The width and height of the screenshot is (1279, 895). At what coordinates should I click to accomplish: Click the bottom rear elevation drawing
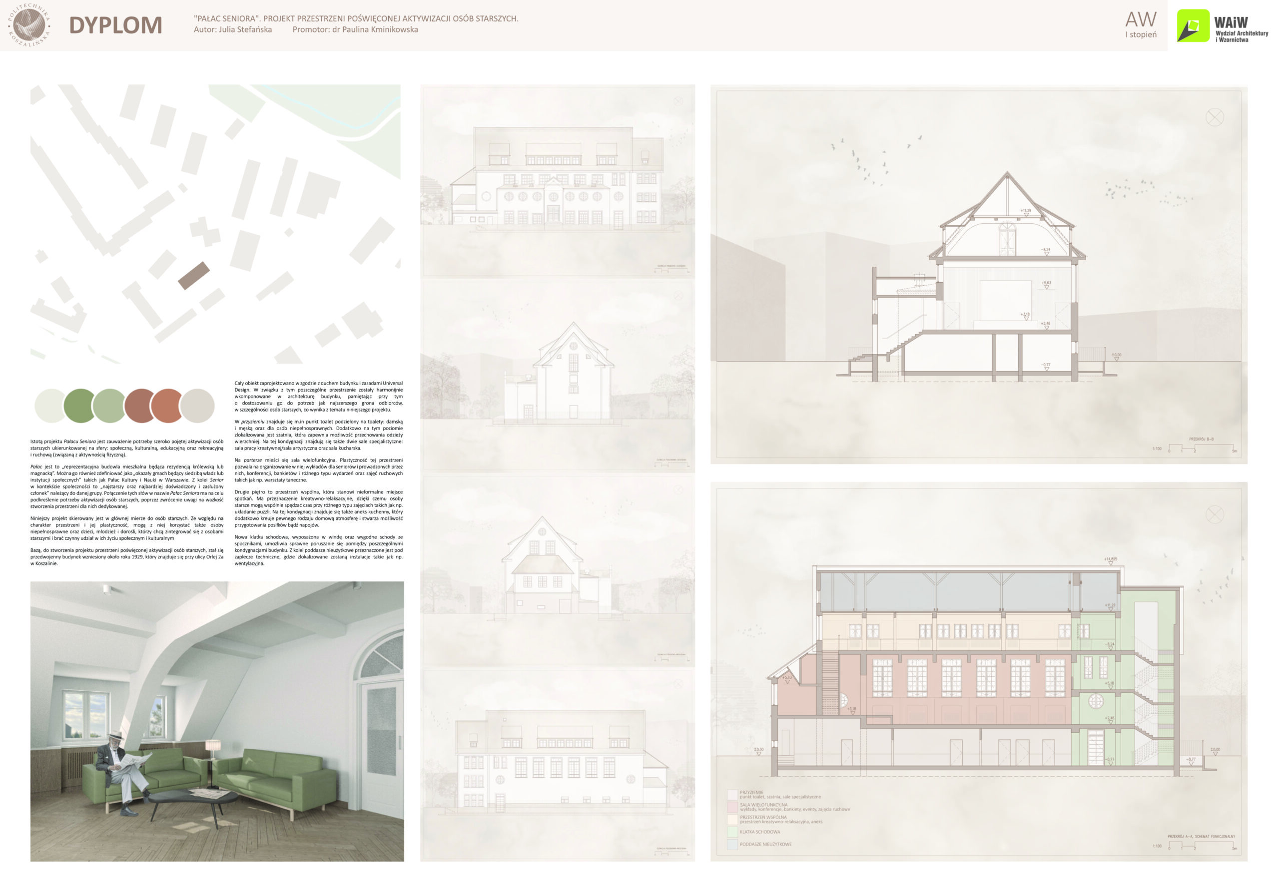coord(557,764)
